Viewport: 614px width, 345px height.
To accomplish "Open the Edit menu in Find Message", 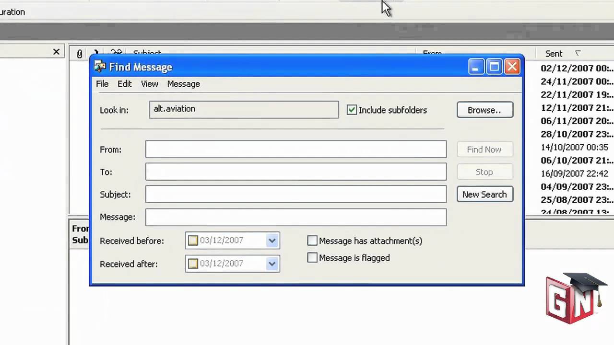I will [124, 84].
